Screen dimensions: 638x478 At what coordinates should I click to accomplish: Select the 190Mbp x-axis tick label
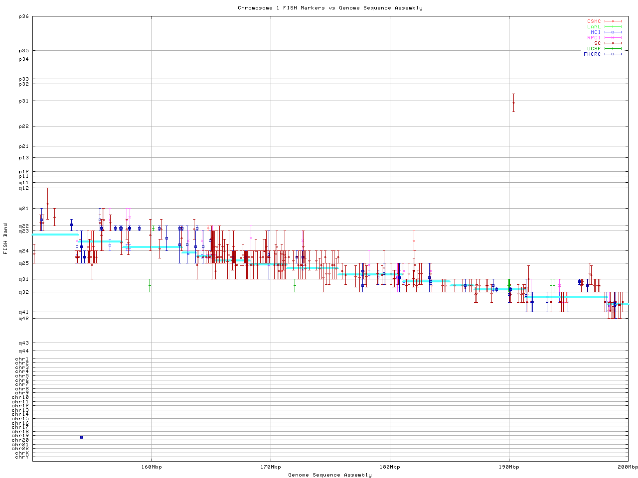(x=509, y=467)
